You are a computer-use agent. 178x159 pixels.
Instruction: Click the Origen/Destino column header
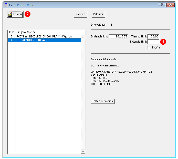pos(50,32)
